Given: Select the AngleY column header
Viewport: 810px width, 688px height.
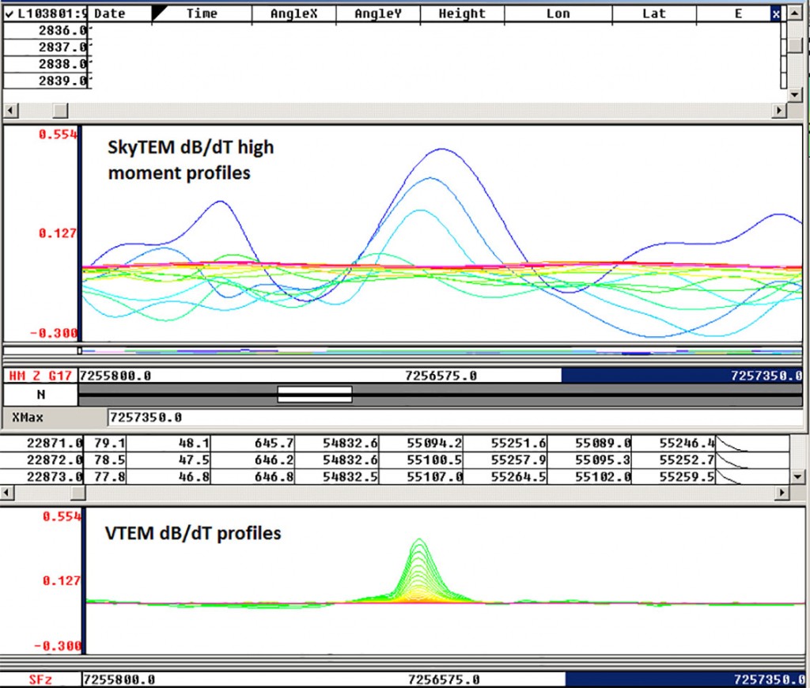Looking at the screenshot, I should (377, 13).
